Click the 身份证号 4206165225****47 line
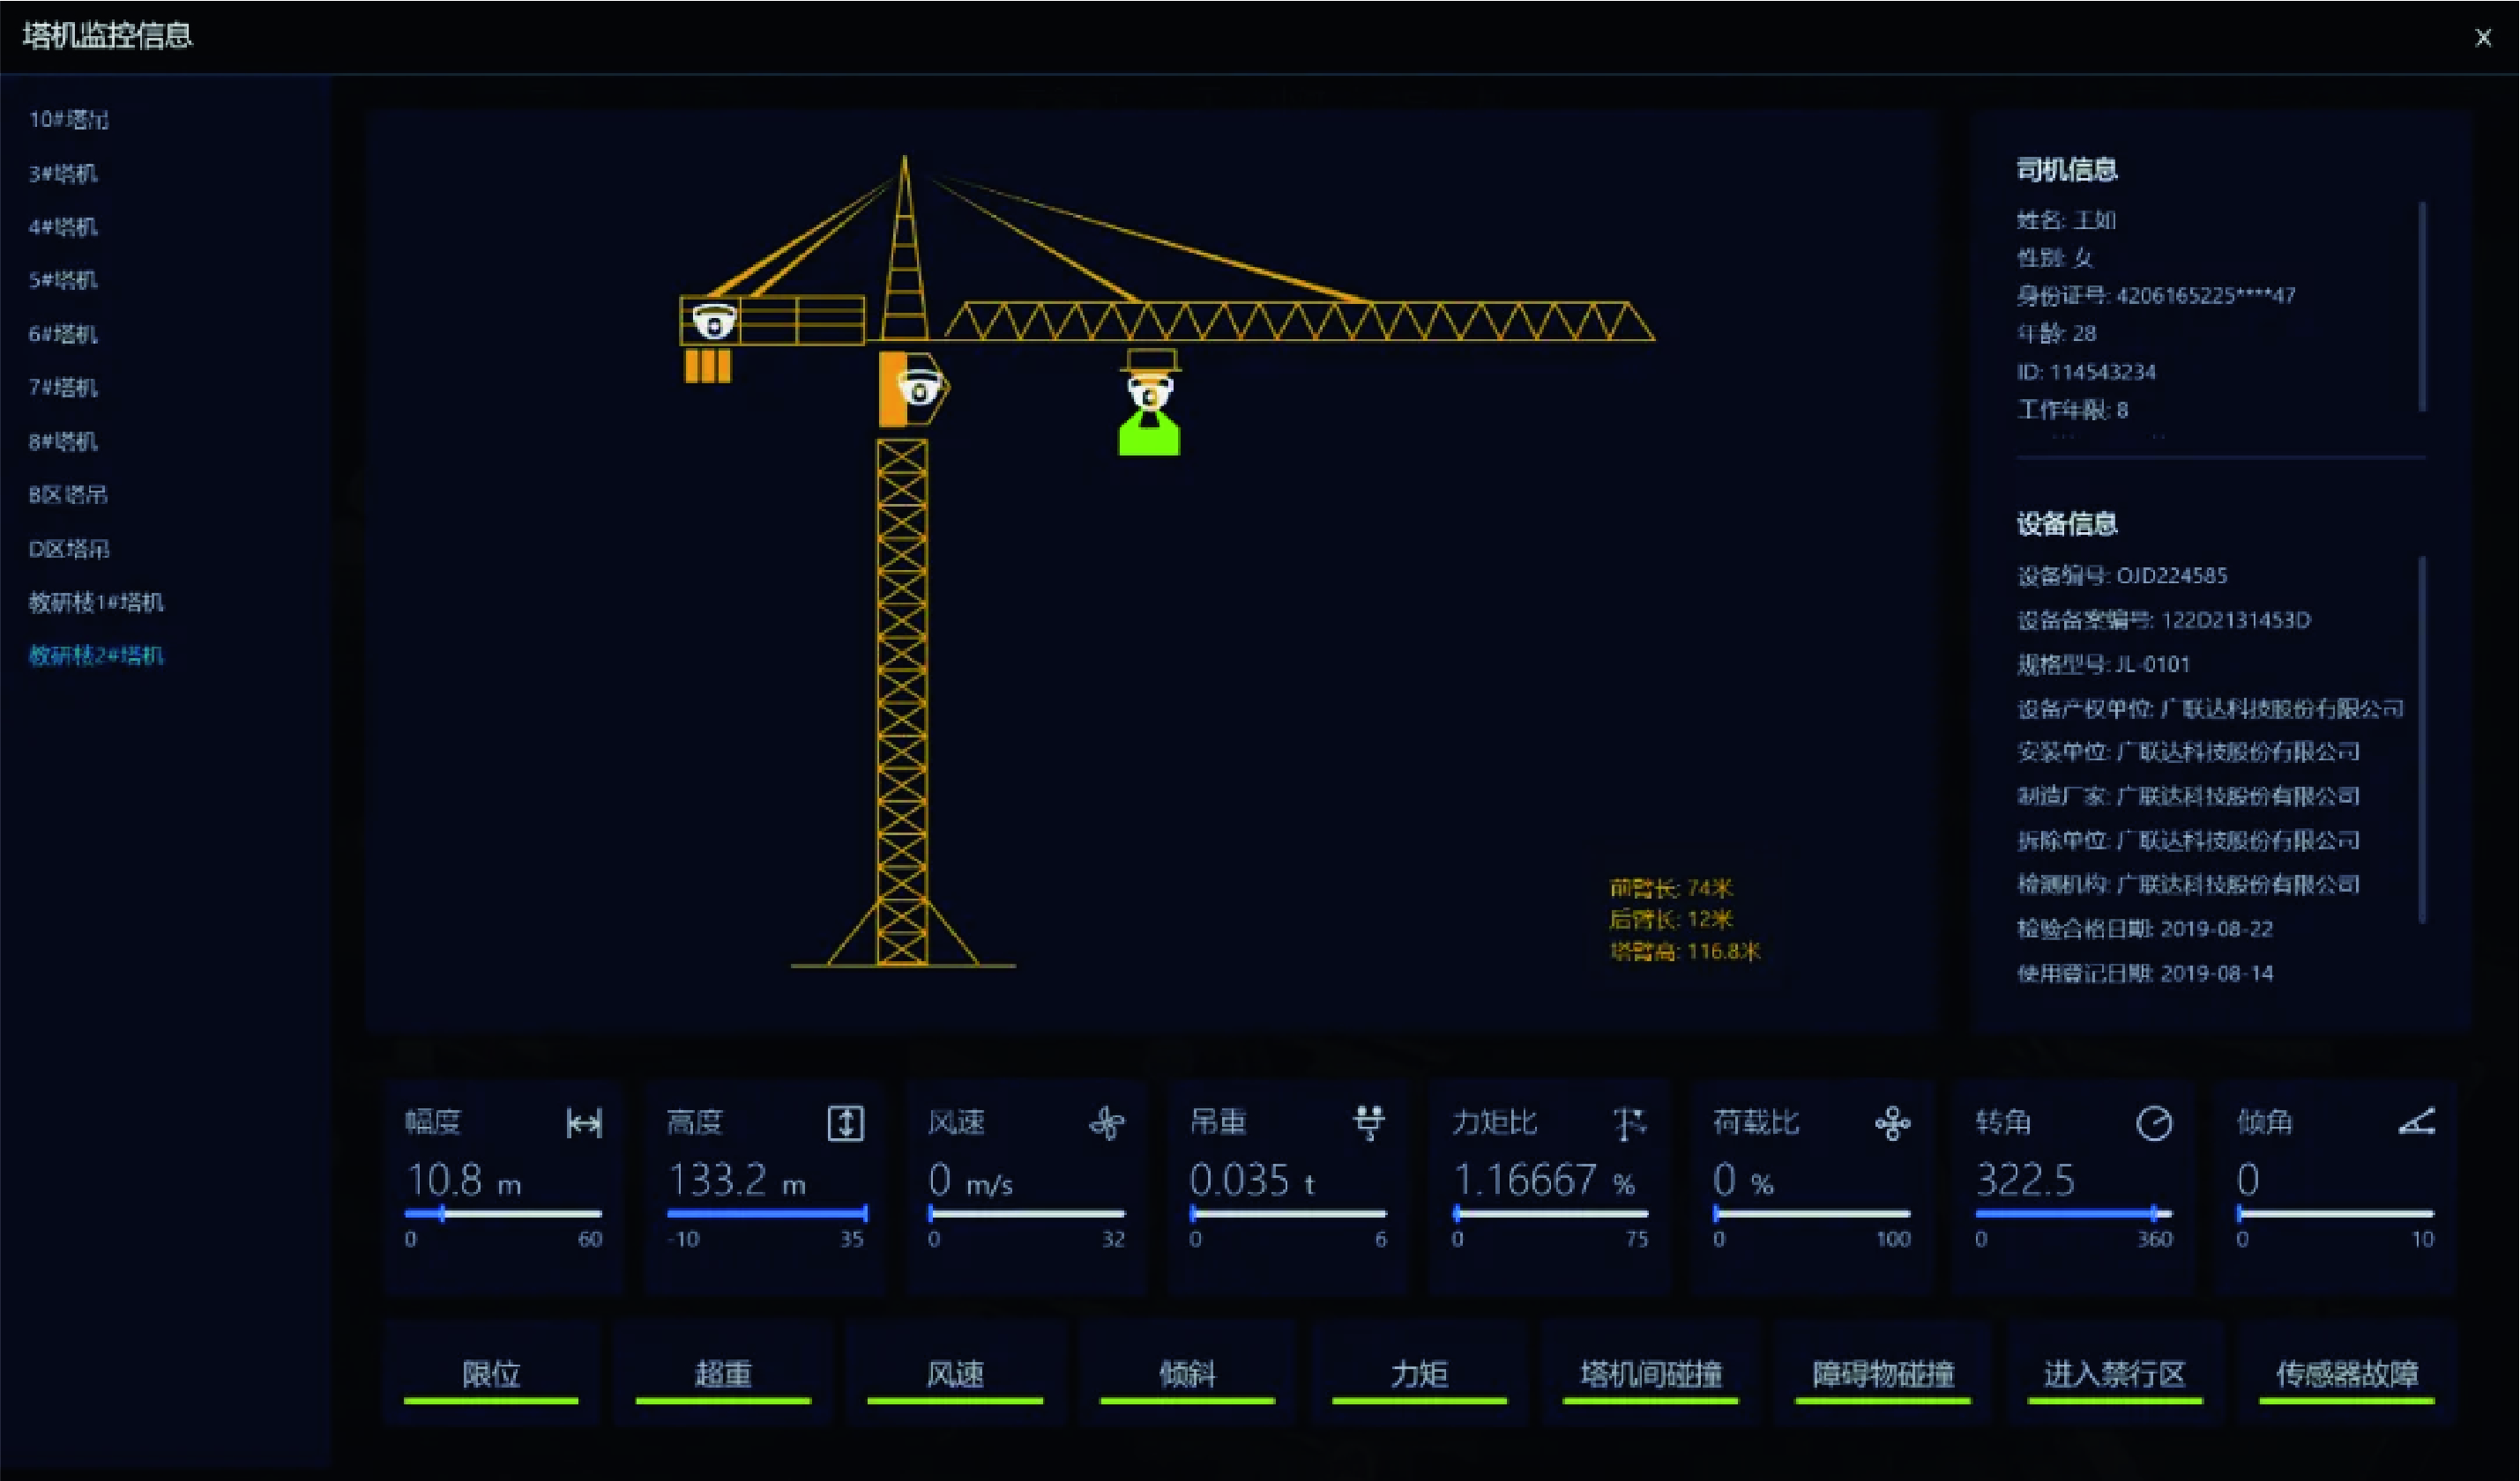Viewport: 2520px width, 1481px height. [x=2156, y=296]
